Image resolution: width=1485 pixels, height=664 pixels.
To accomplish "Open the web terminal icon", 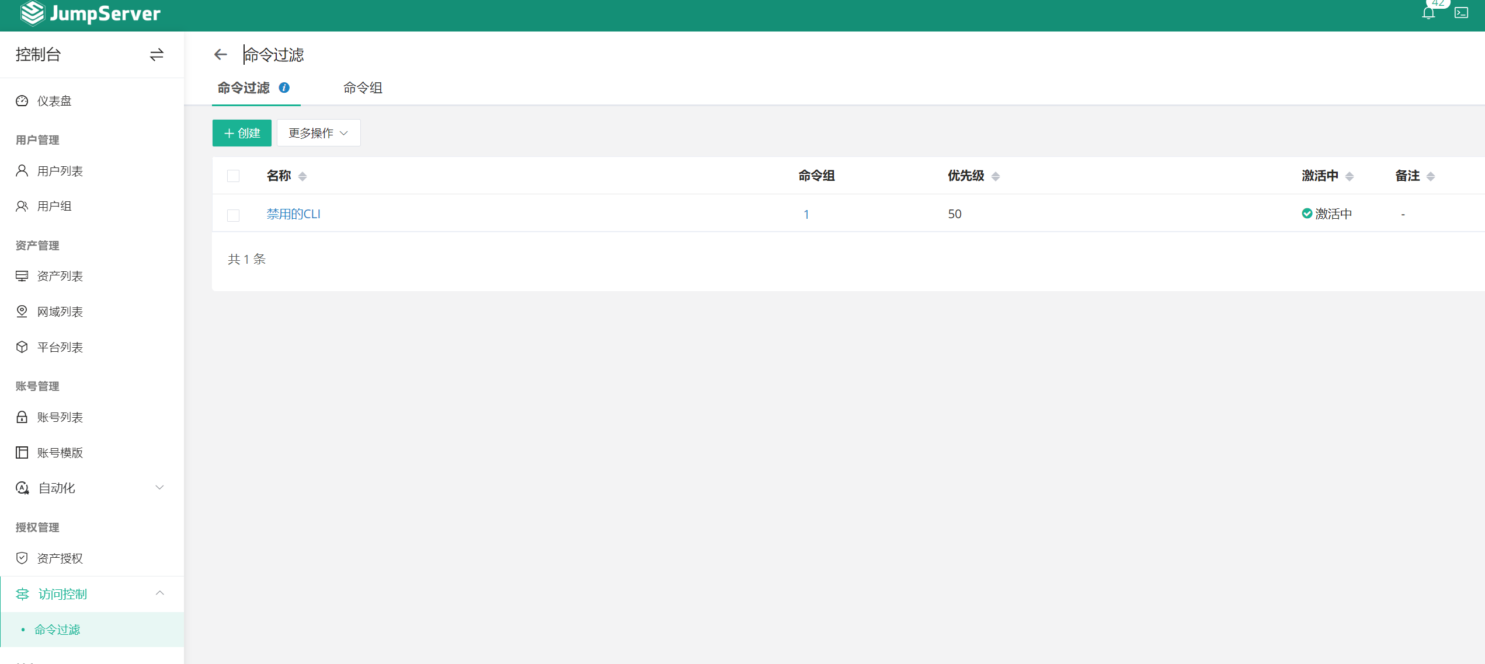I will coord(1461,13).
